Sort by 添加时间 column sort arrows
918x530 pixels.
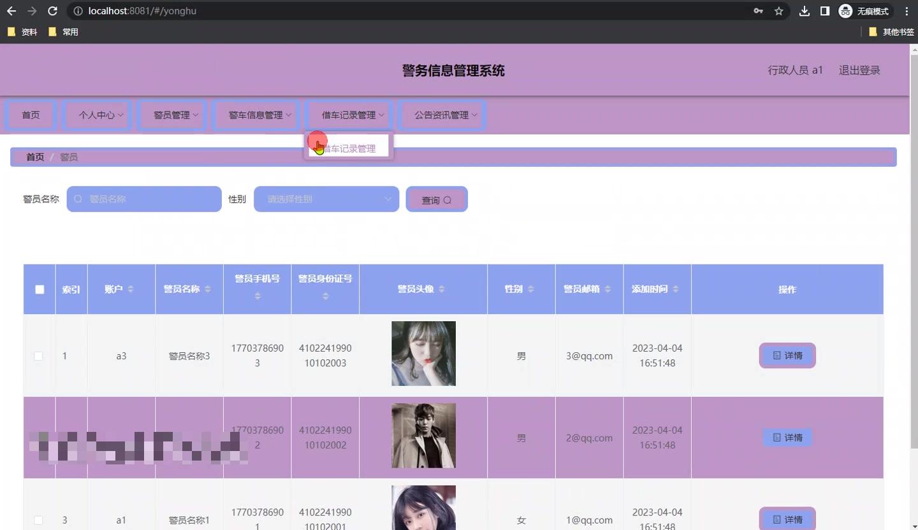pyautogui.click(x=676, y=289)
